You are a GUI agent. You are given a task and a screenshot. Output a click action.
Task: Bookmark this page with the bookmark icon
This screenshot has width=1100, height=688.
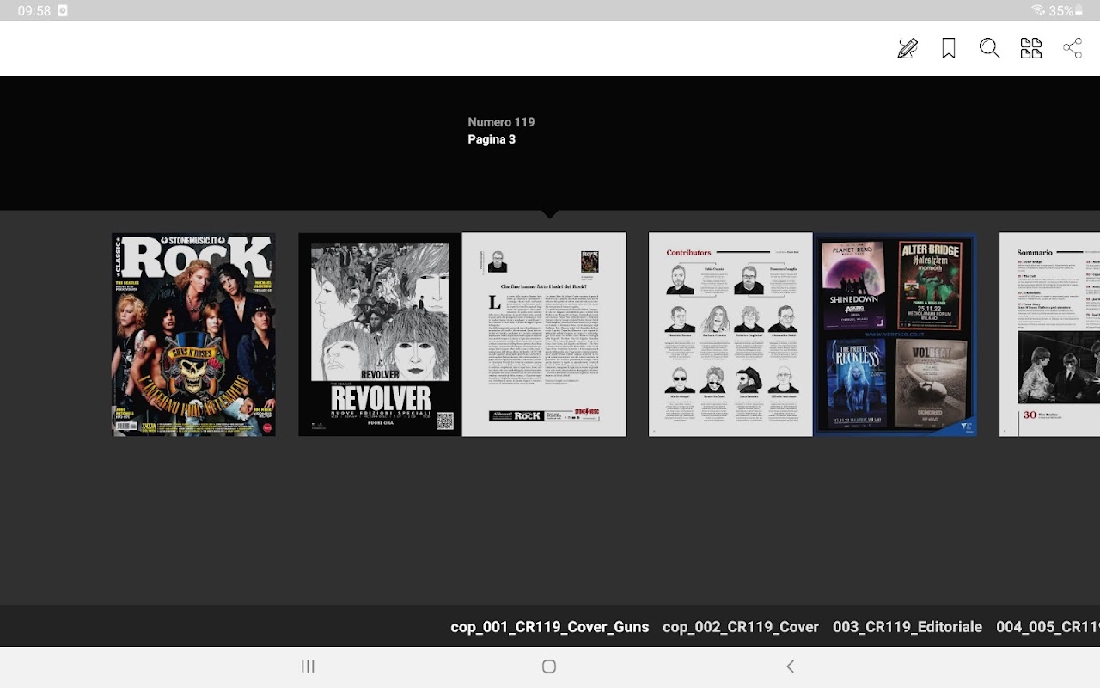pyautogui.click(x=949, y=48)
